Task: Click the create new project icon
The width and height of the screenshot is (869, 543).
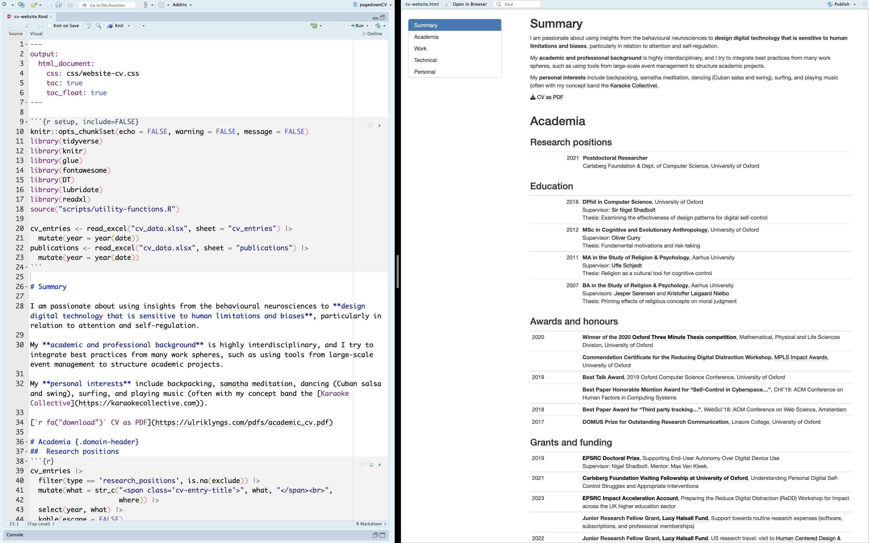Action: coord(21,5)
